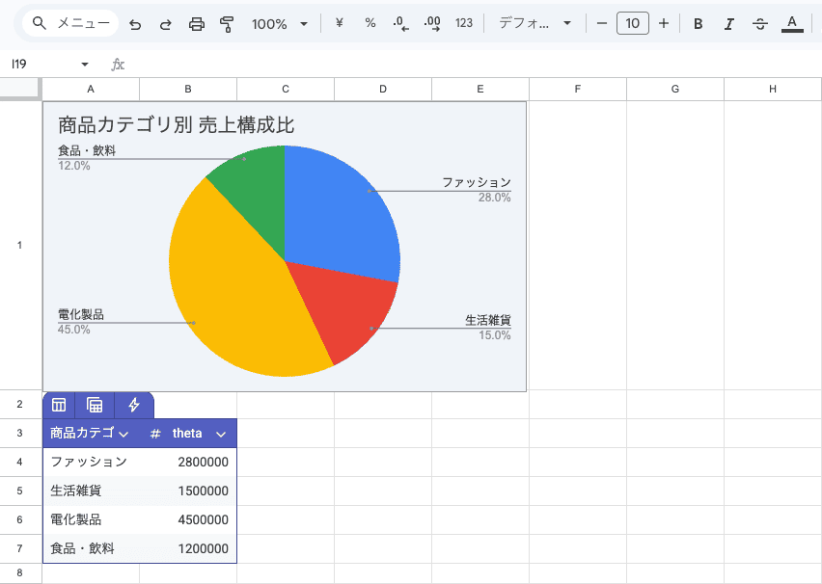
Task: Click the font size input field
Action: (632, 23)
